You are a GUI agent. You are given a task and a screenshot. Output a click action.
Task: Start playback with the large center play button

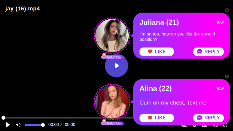point(116,66)
